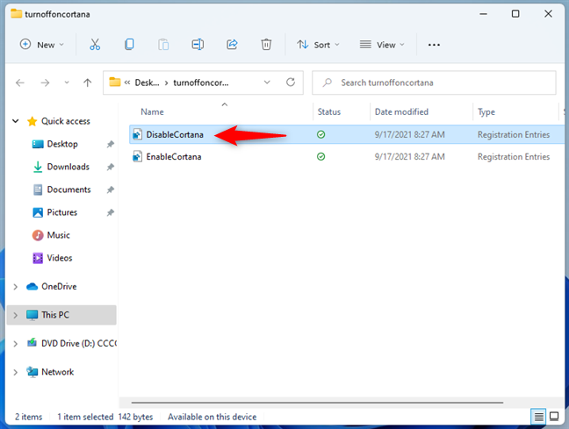Click the EnableCortana registry file icon
569x429 pixels.
pos(137,157)
